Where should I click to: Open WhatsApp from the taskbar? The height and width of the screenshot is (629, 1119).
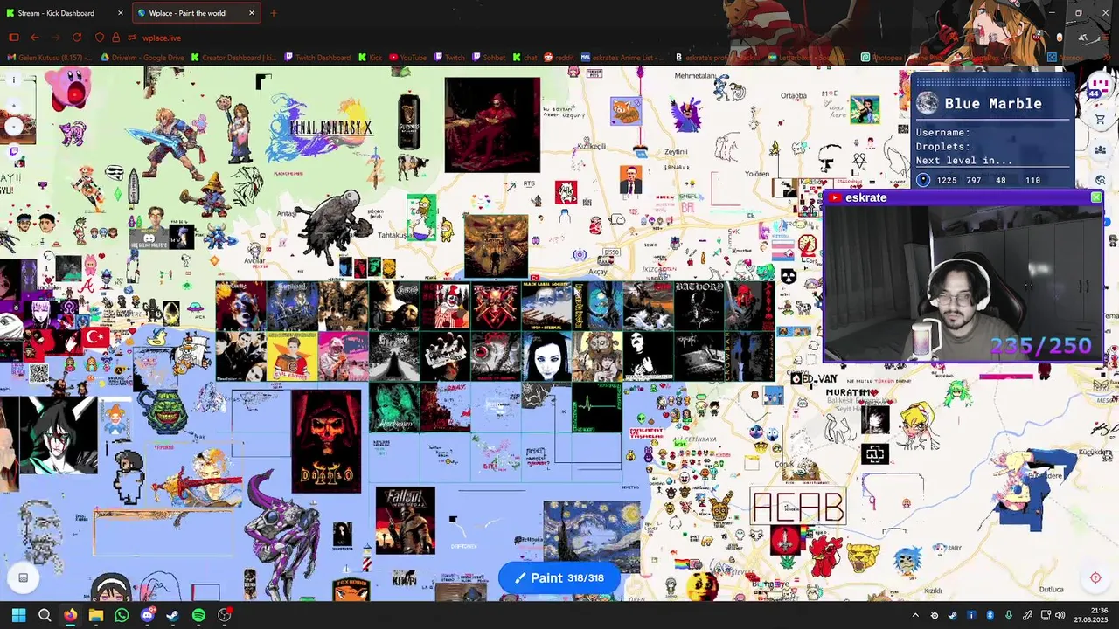coord(122,615)
